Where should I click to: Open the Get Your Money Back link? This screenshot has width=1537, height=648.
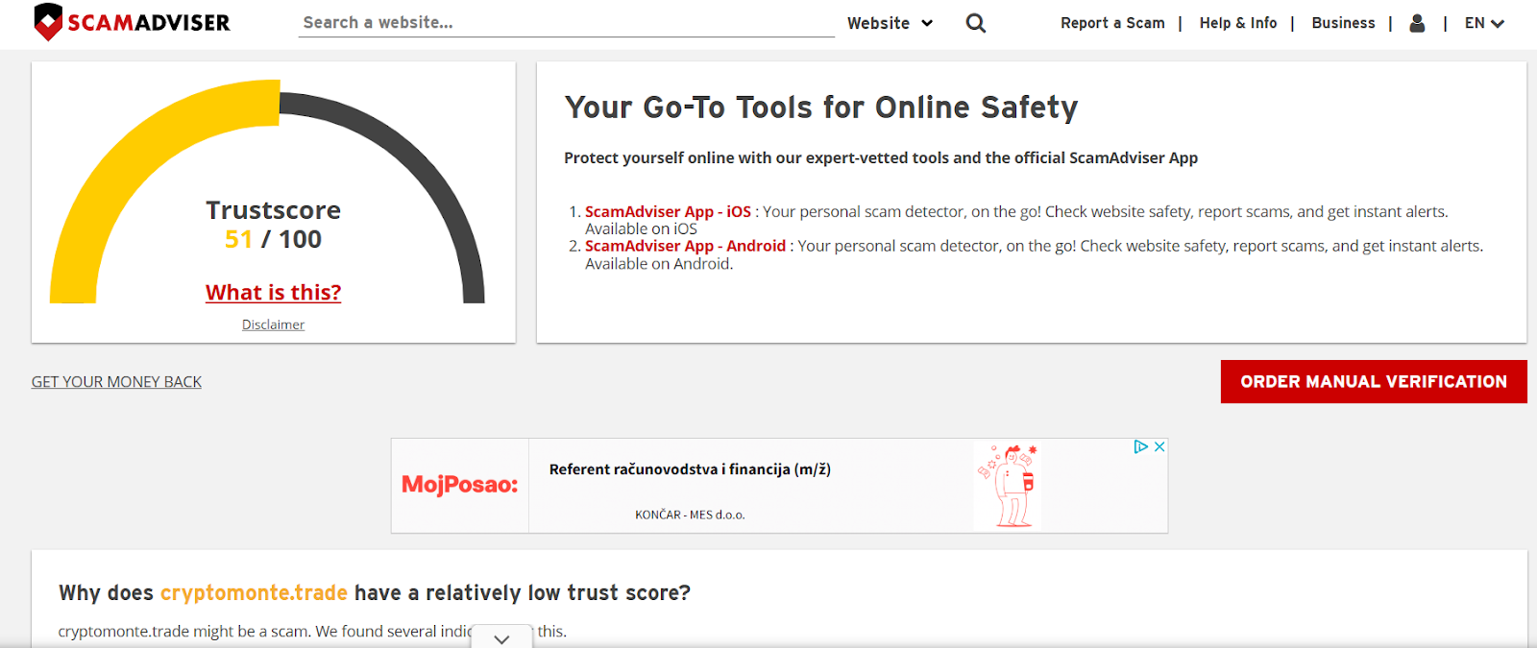pos(116,382)
